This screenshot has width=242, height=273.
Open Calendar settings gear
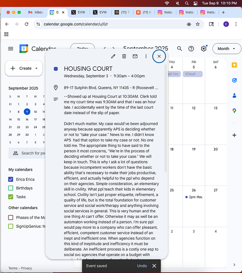click(203, 49)
